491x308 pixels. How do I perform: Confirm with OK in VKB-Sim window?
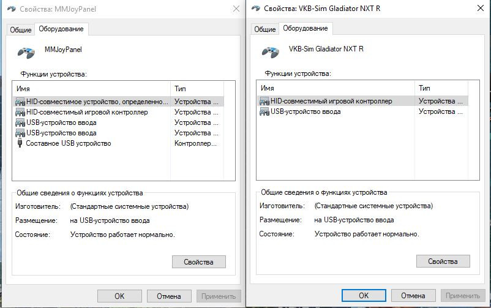point(364,296)
